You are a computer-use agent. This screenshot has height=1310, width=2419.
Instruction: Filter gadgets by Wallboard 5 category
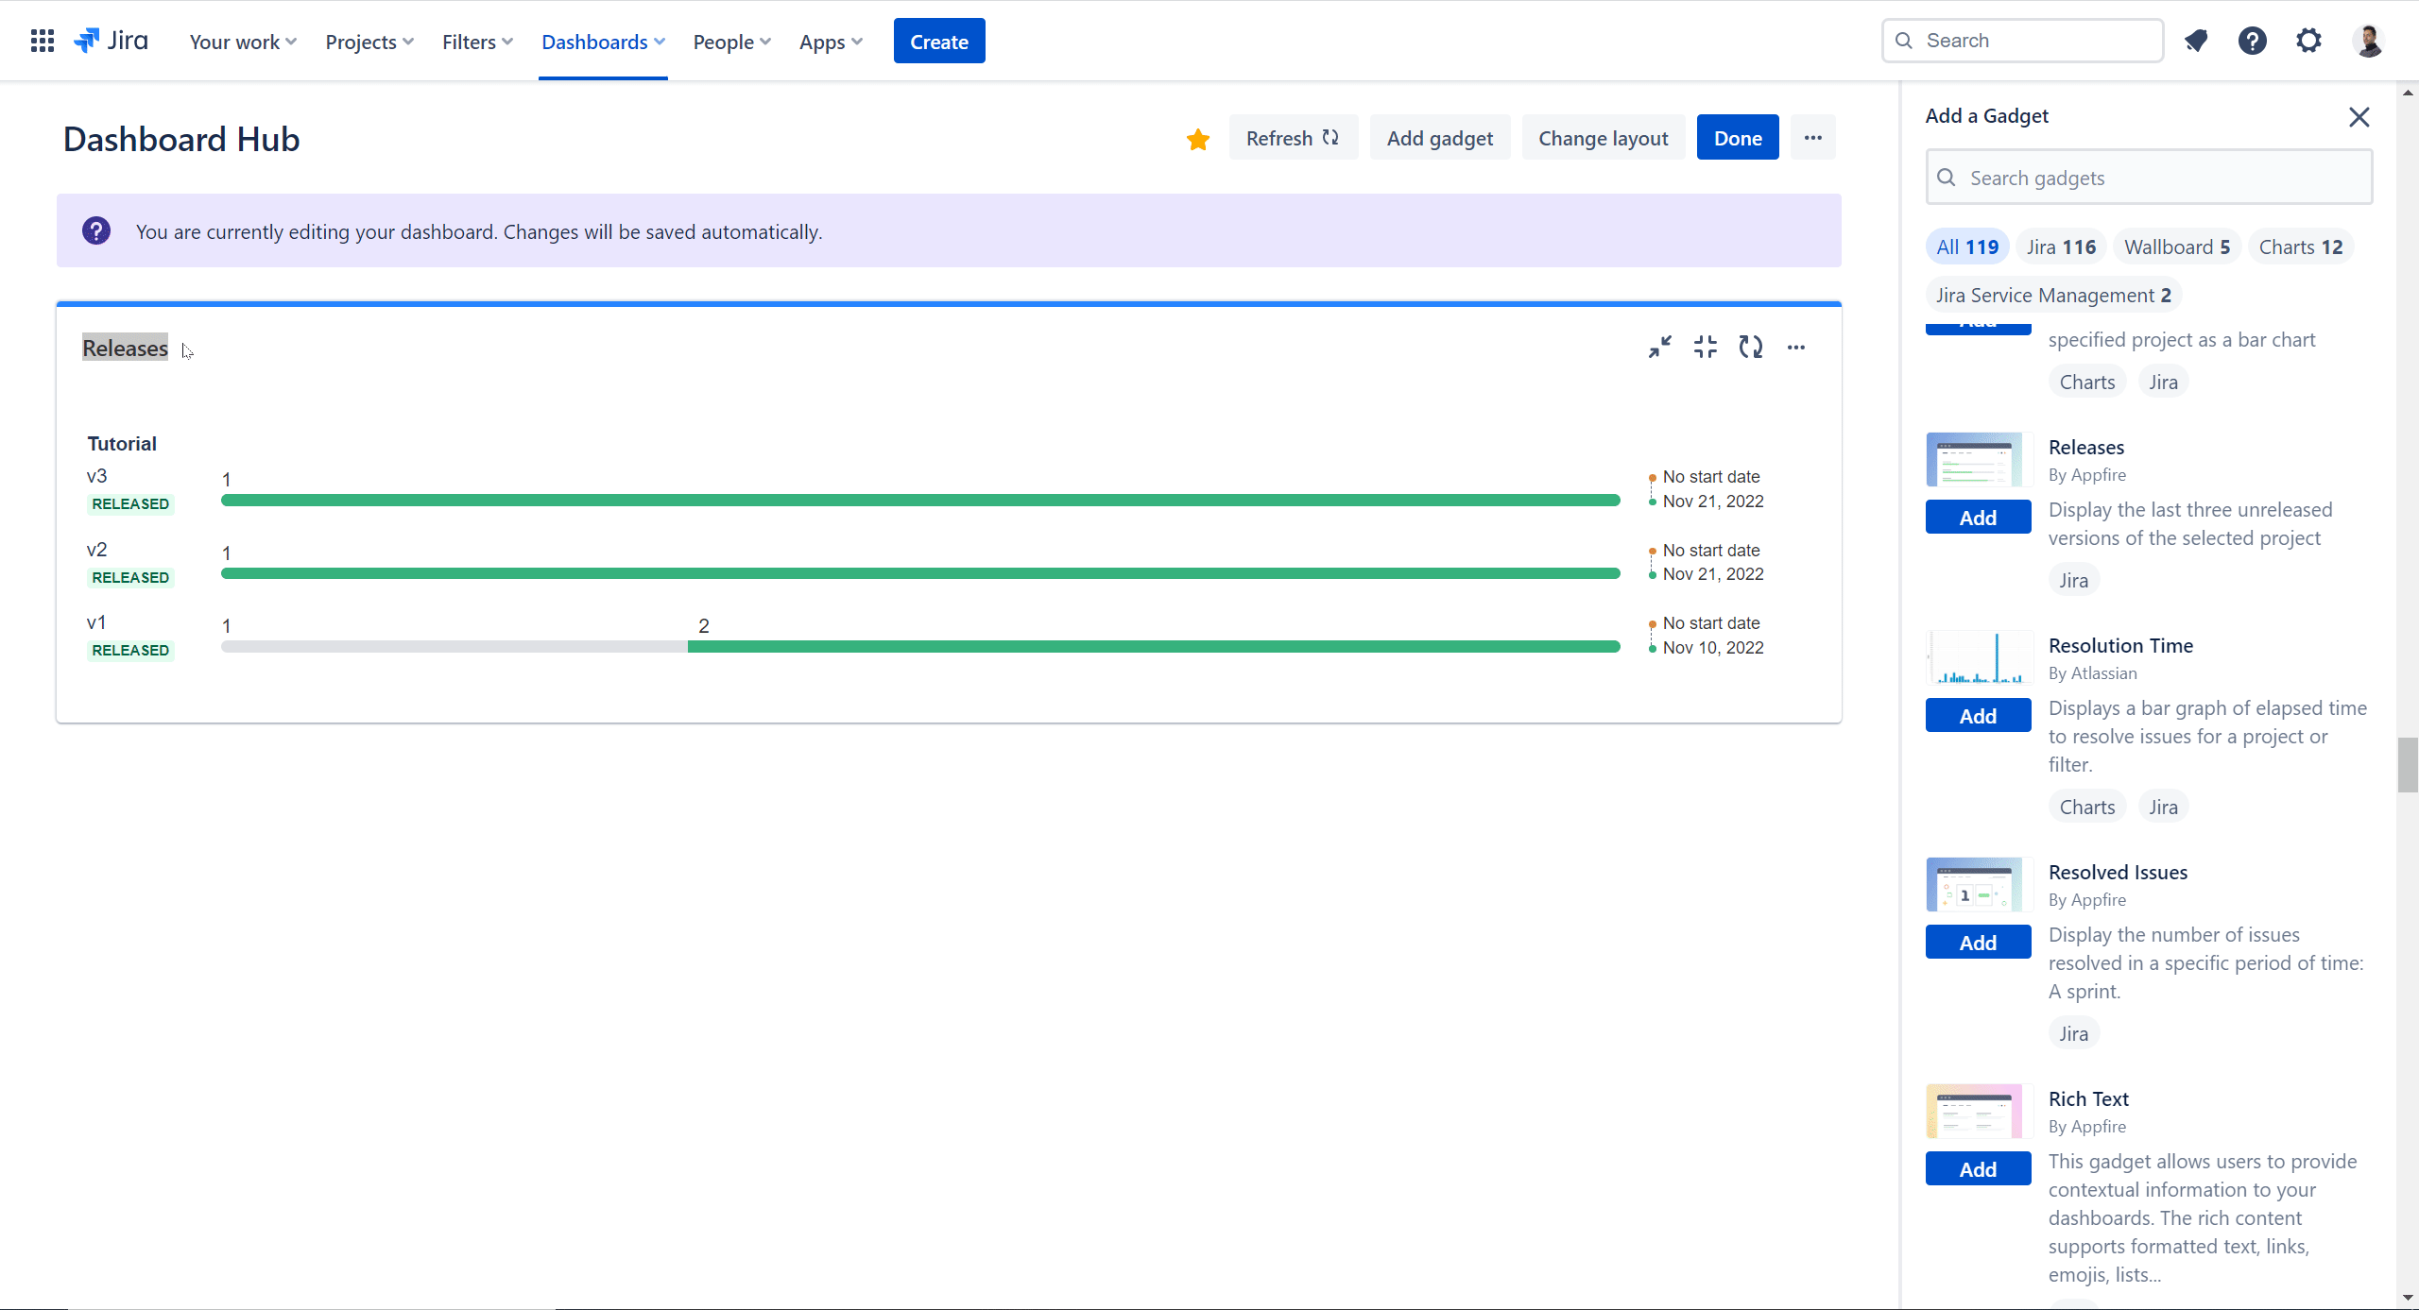coord(2177,247)
